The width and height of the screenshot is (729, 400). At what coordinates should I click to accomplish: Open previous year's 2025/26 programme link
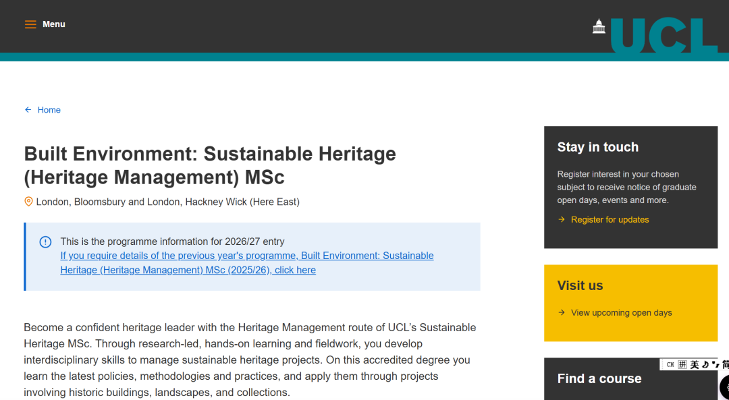(x=247, y=263)
